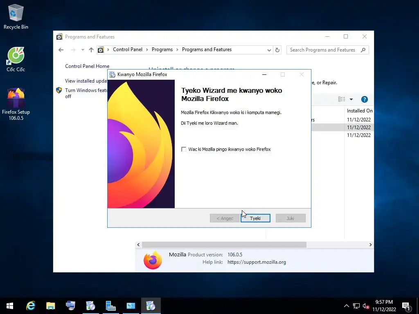Click the Back arrow in Programs and Features

point(61,50)
